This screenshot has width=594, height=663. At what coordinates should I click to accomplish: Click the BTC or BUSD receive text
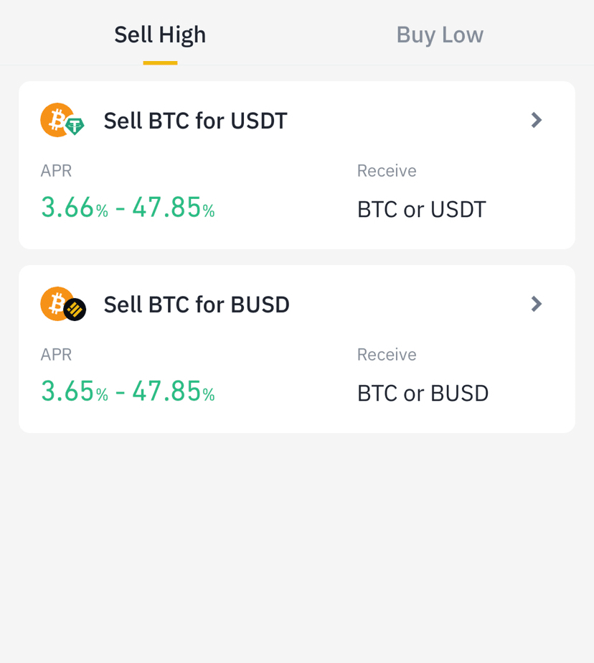[423, 394]
